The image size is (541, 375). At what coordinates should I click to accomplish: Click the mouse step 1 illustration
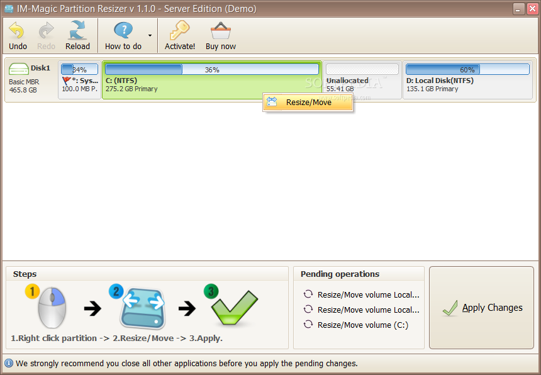pyautogui.click(x=51, y=308)
